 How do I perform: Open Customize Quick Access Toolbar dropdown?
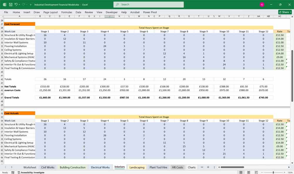(30, 4)
